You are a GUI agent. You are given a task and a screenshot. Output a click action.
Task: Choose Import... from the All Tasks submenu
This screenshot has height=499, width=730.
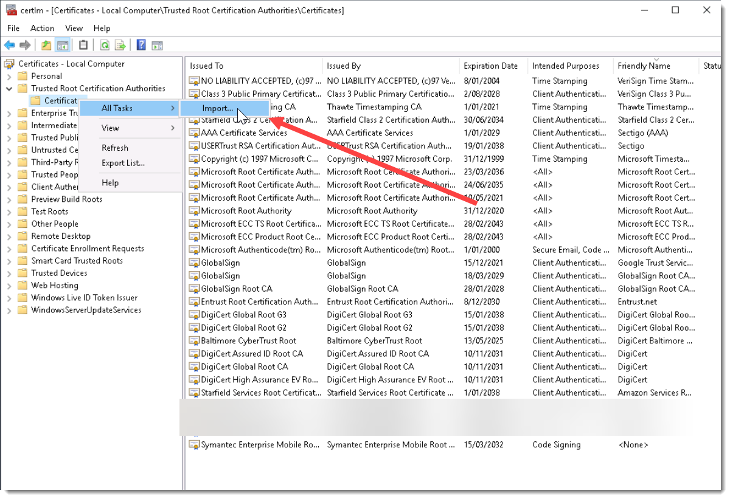click(224, 108)
